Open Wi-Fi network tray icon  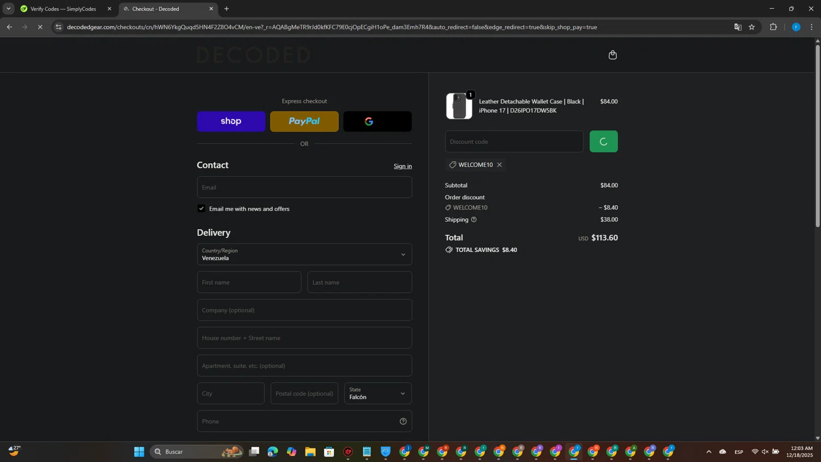click(x=755, y=452)
